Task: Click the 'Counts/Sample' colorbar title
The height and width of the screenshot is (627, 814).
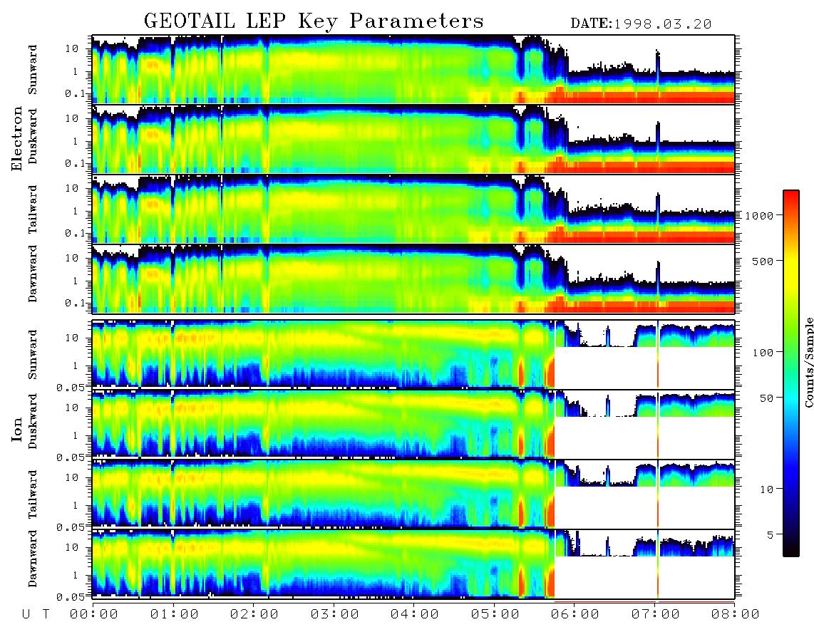Action: pyautogui.click(x=809, y=362)
